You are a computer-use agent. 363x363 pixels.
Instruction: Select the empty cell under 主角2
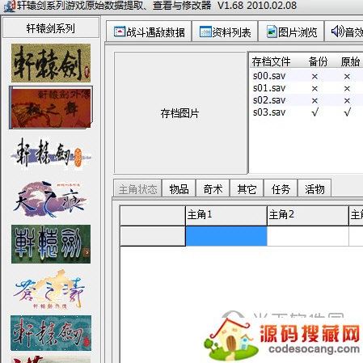click(308, 236)
